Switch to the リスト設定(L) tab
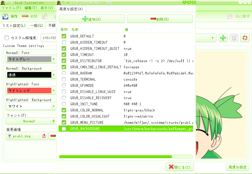 pos(14,25)
